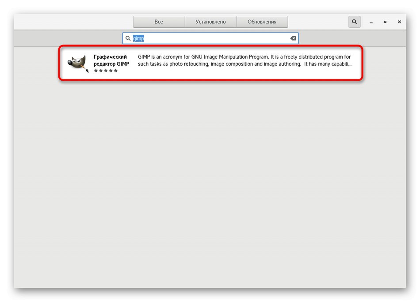Viewport: 420px width, 302px height.
Task: Open the Обновления tab
Action: point(262,22)
